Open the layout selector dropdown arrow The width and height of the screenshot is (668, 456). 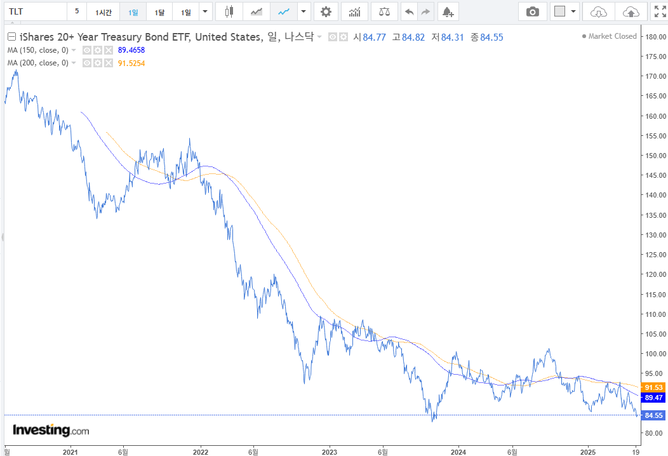pos(573,11)
